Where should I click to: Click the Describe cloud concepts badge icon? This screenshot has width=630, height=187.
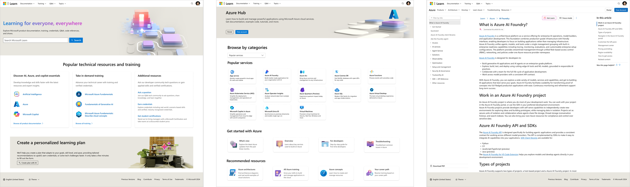pyautogui.click(x=79, y=114)
